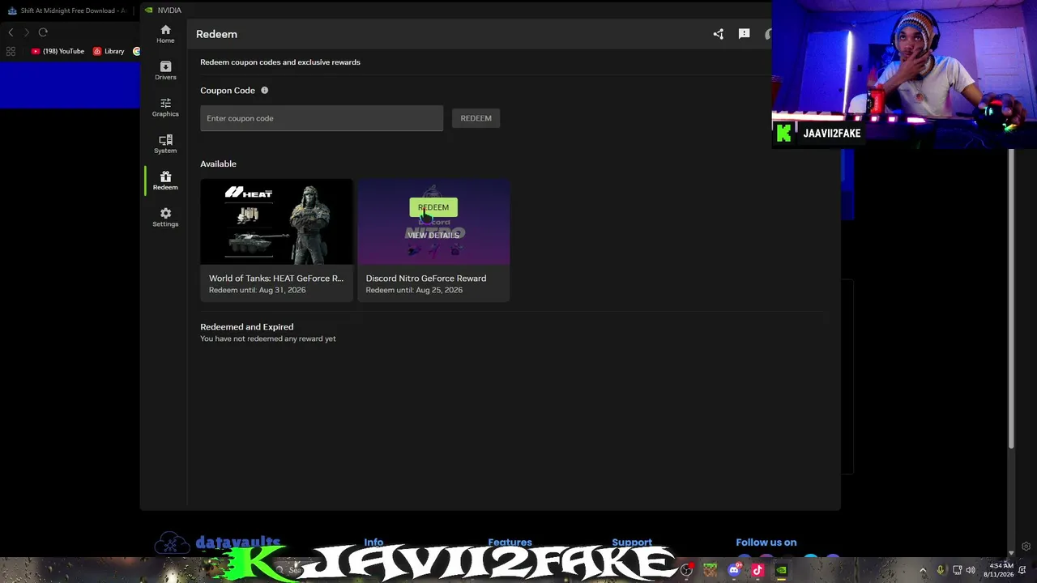The width and height of the screenshot is (1037, 583).
Task: Go to the Drivers section
Action: tap(165, 70)
